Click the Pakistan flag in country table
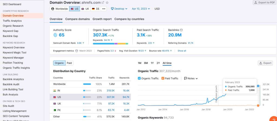The width and height of the screenshot is (277, 121). [x=55, y=110]
